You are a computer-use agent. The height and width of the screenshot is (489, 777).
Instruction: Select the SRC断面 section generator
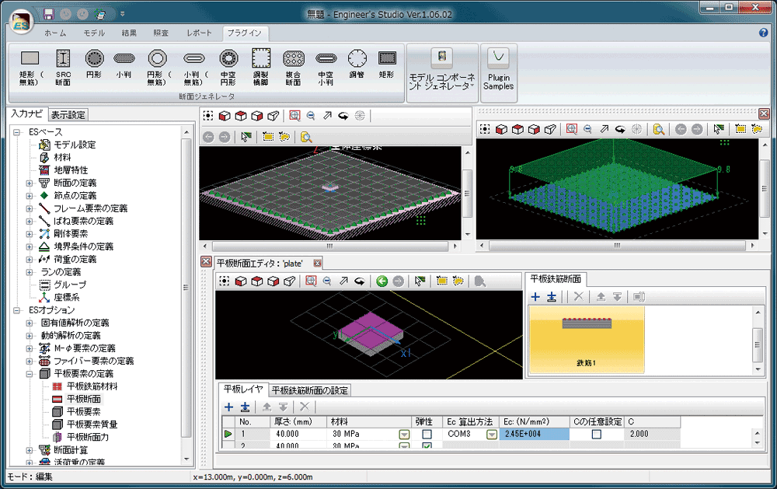(63, 67)
